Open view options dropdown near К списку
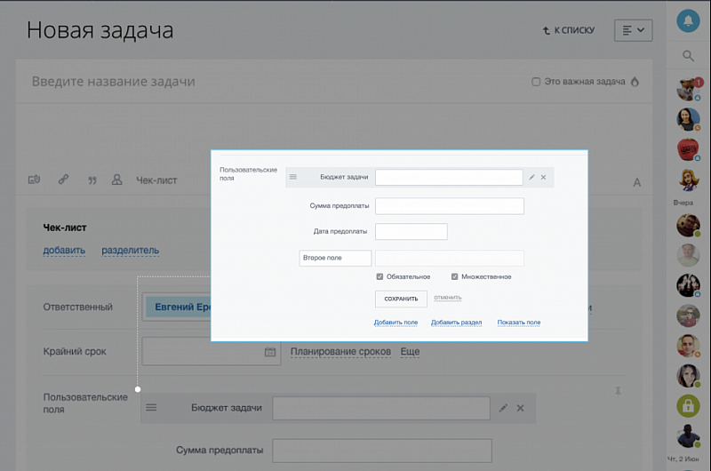 coord(633,30)
